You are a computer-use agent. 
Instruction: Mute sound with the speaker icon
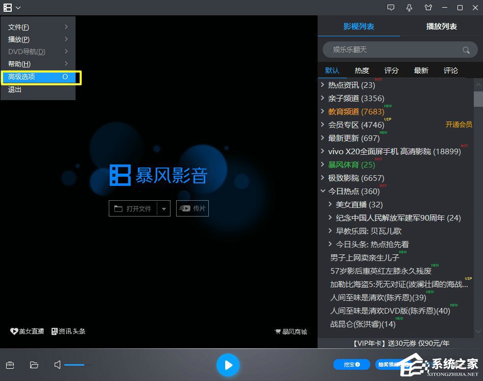click(x=57, y=365)
